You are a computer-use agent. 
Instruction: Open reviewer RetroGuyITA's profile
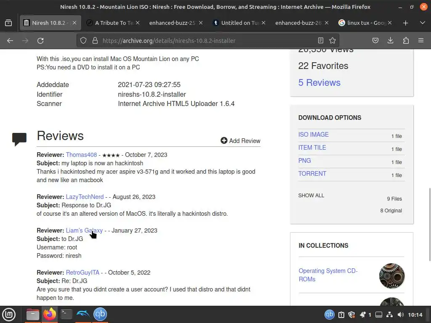[82, 273]
